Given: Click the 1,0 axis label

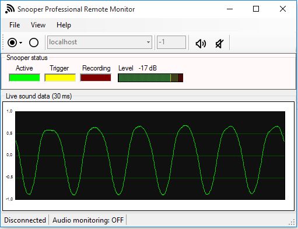Looking at the screenshot, I should tap(9, 111).
